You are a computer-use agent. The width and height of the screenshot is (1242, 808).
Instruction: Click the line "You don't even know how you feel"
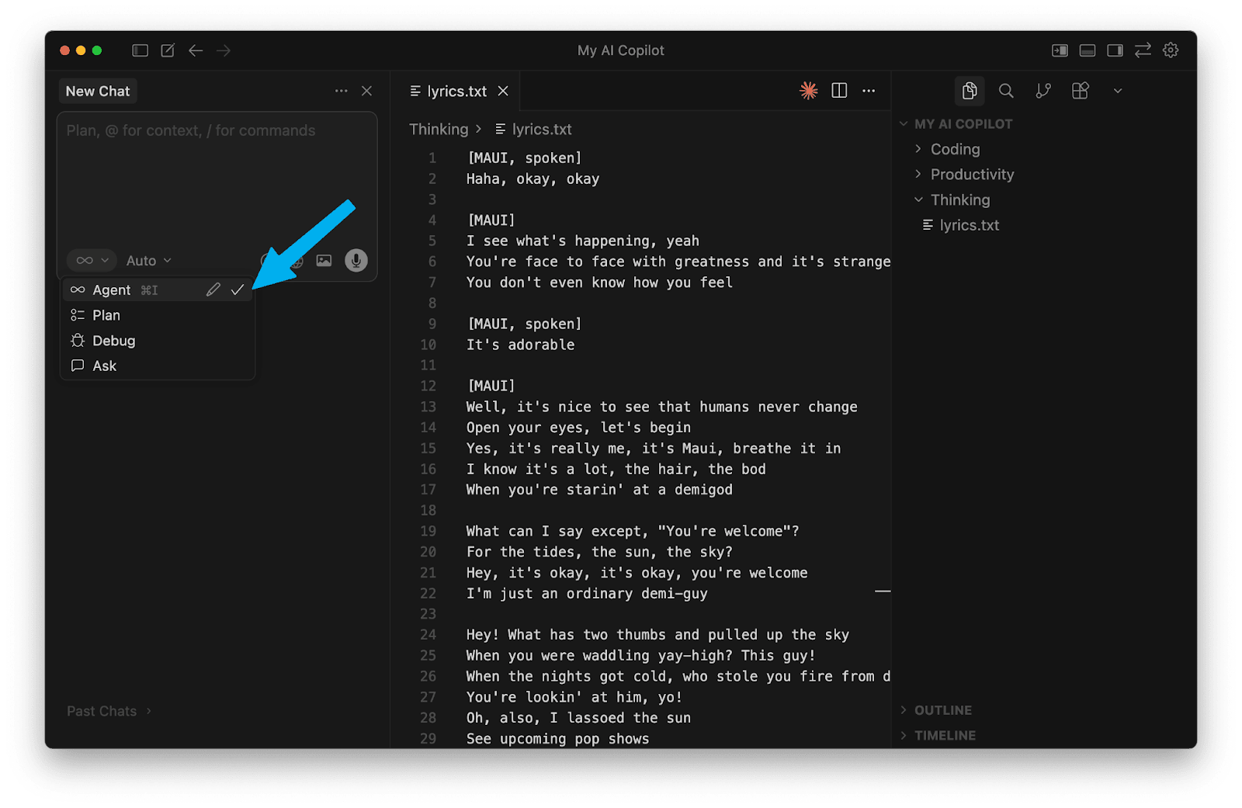coord(599,283)
